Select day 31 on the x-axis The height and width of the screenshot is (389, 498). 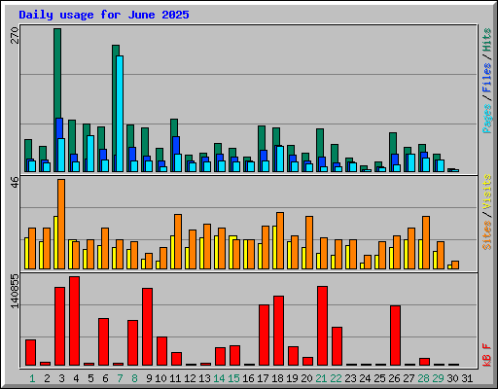point(467,378)
